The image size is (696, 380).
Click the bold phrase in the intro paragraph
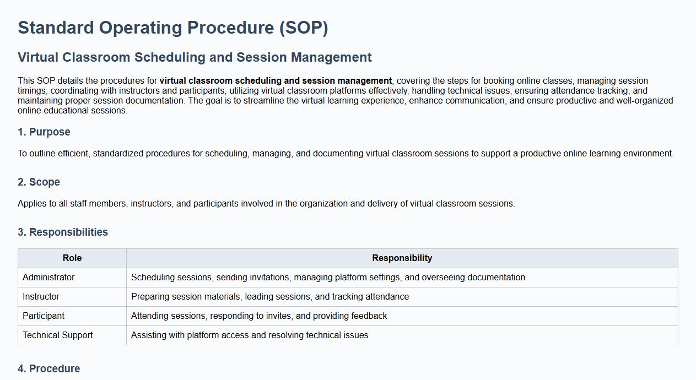(276, 81)
